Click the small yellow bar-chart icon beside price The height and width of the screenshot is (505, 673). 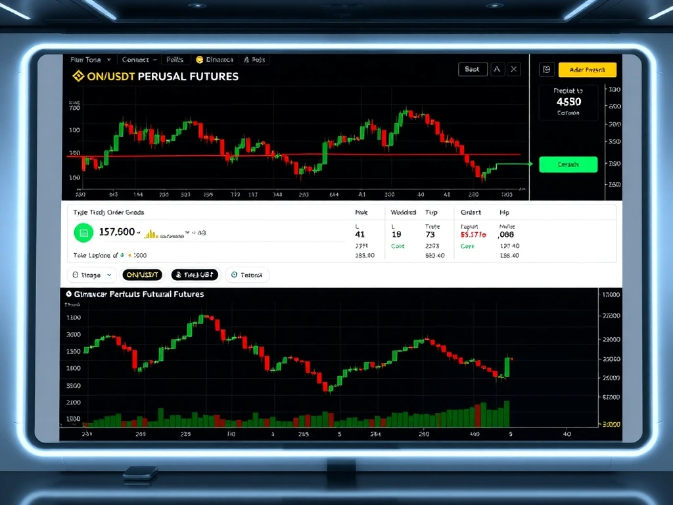coord(151,233)
